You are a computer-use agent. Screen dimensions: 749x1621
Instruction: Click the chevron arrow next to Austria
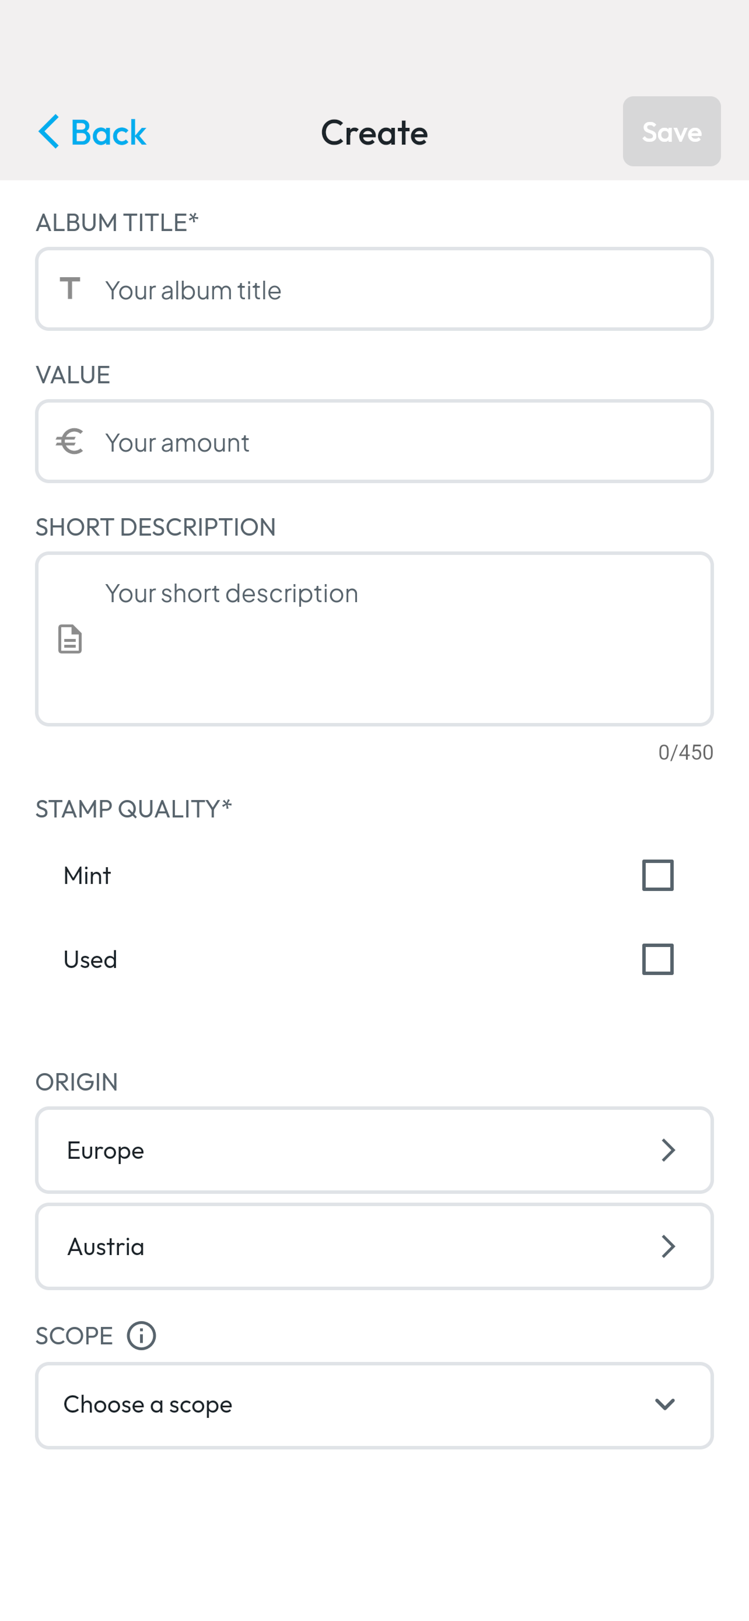[668, 1246]
